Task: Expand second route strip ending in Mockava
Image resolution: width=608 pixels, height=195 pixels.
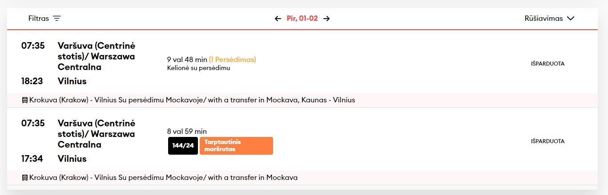Action: [x=302, y=178]
